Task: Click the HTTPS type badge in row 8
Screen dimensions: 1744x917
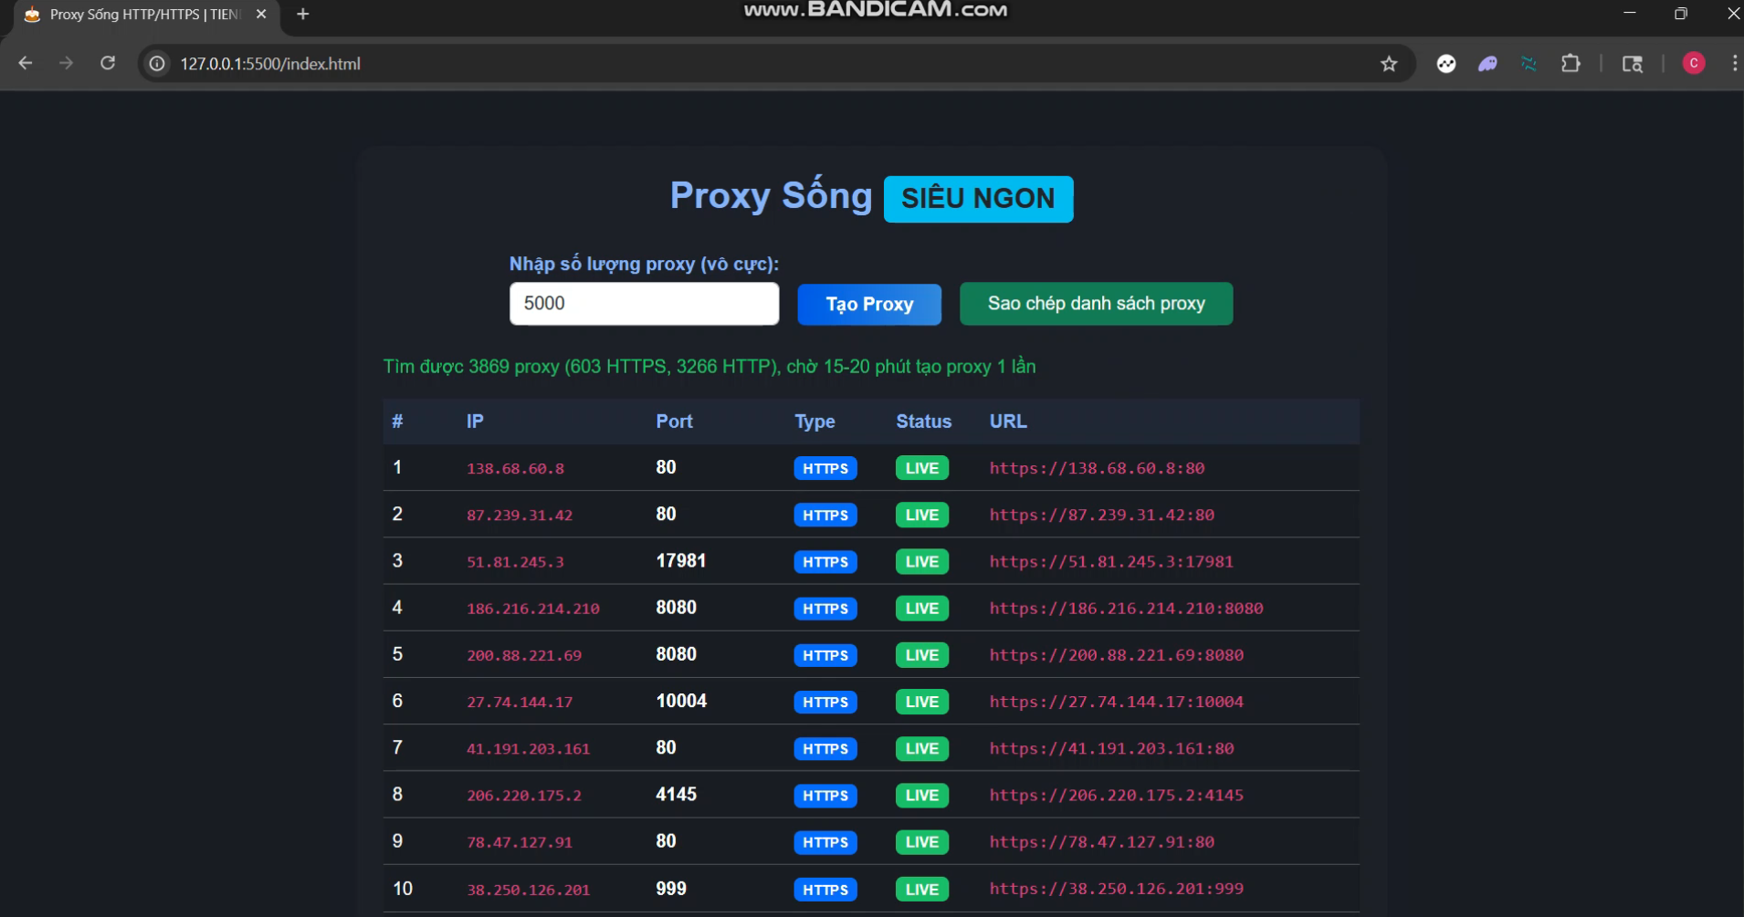Action: point(825,796)
